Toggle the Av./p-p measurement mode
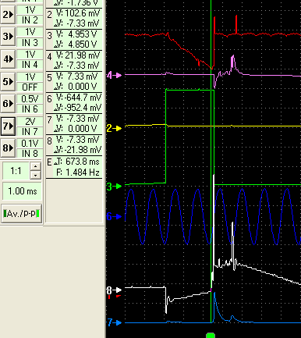This screenshot has width=301, height=338. tap(22, 214)
